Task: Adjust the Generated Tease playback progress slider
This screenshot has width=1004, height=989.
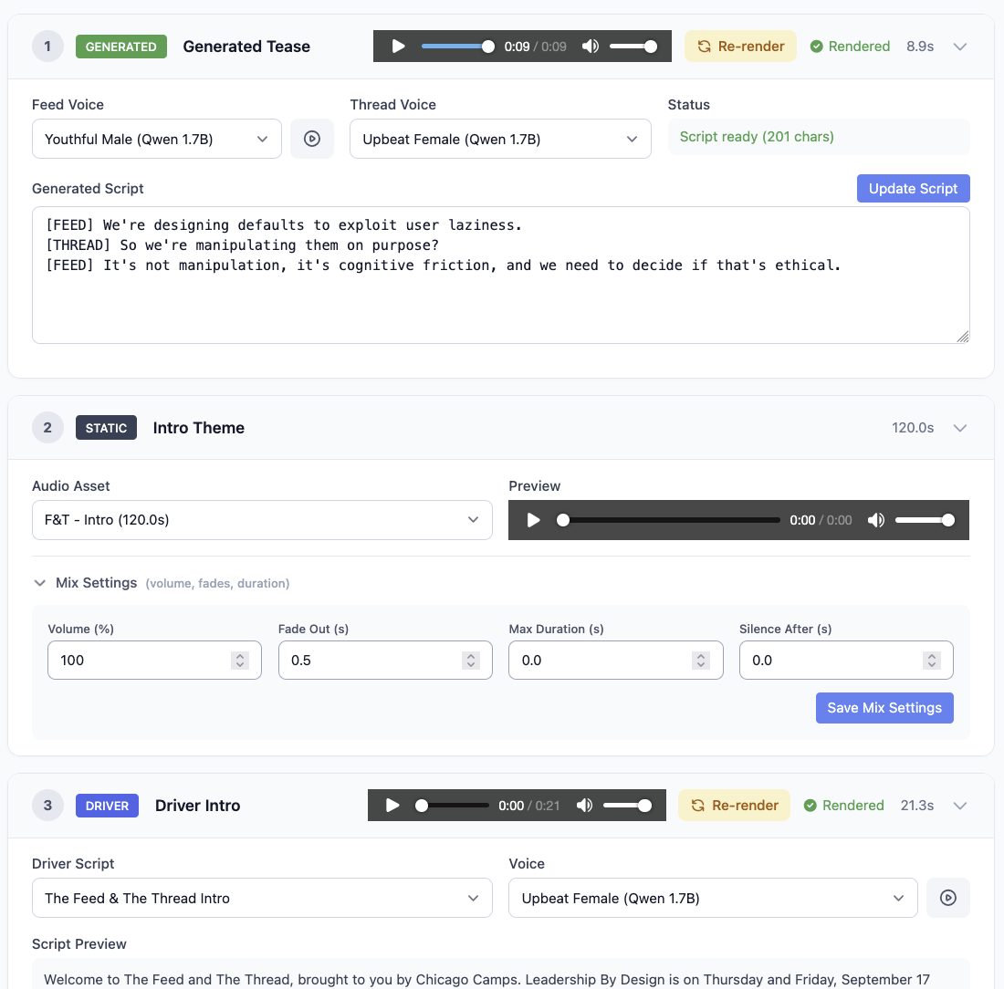Action: [x=457, y=47]
